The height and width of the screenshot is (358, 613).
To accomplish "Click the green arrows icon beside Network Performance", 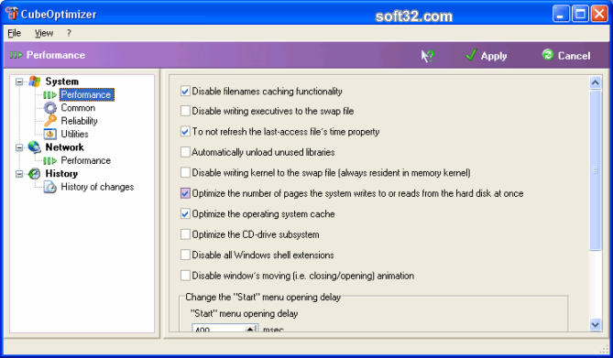I will 50,160.
